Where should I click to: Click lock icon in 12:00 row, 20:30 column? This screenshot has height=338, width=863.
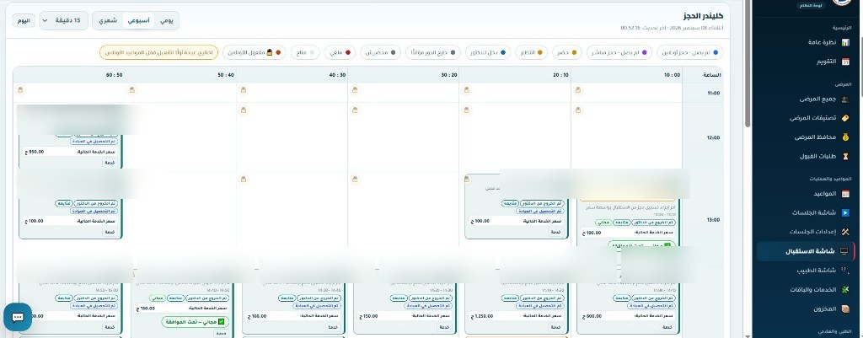(x=355, y=110)
